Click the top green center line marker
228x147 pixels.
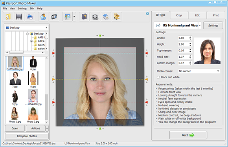[100, 36]
